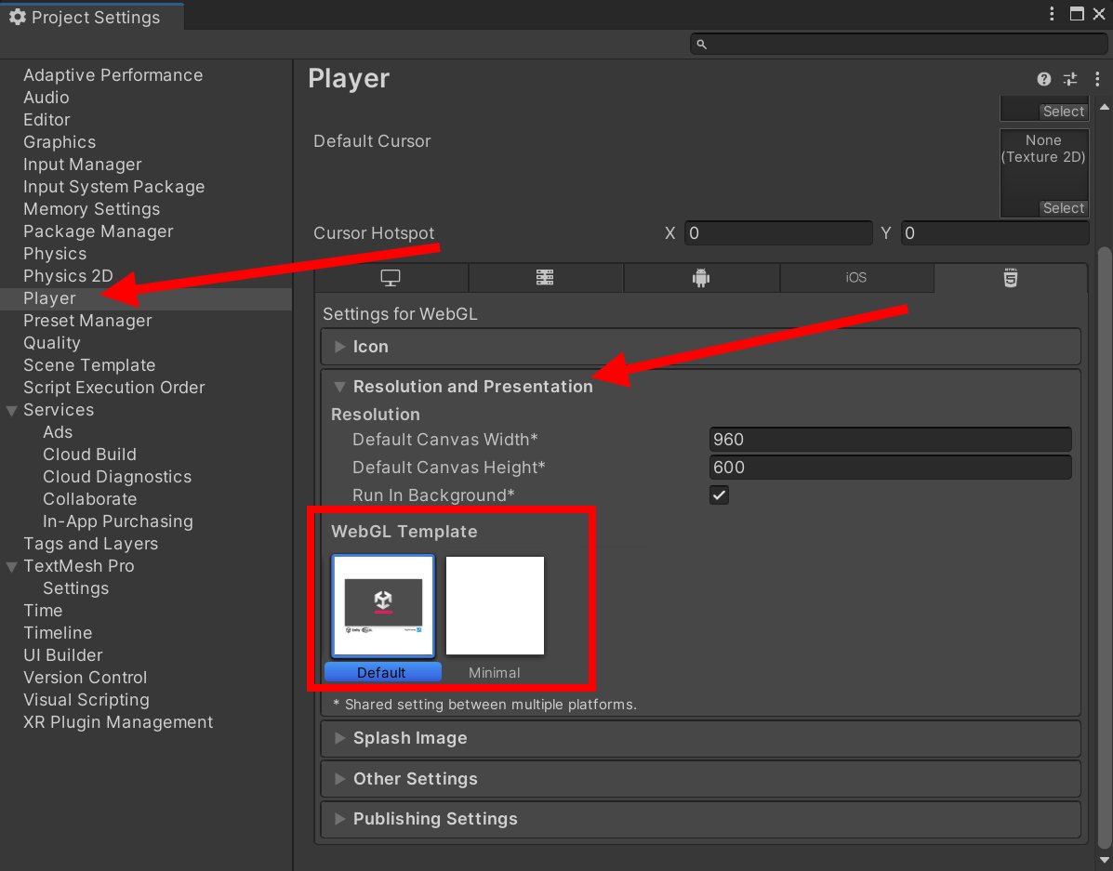
Task: Open the Project Settings window kebab menu
Action: pos(1052,14)
